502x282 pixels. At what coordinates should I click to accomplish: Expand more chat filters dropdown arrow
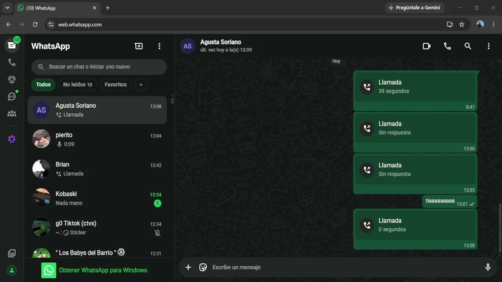click(141, 85)
